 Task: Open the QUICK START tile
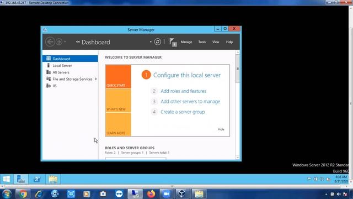point(118,77)
